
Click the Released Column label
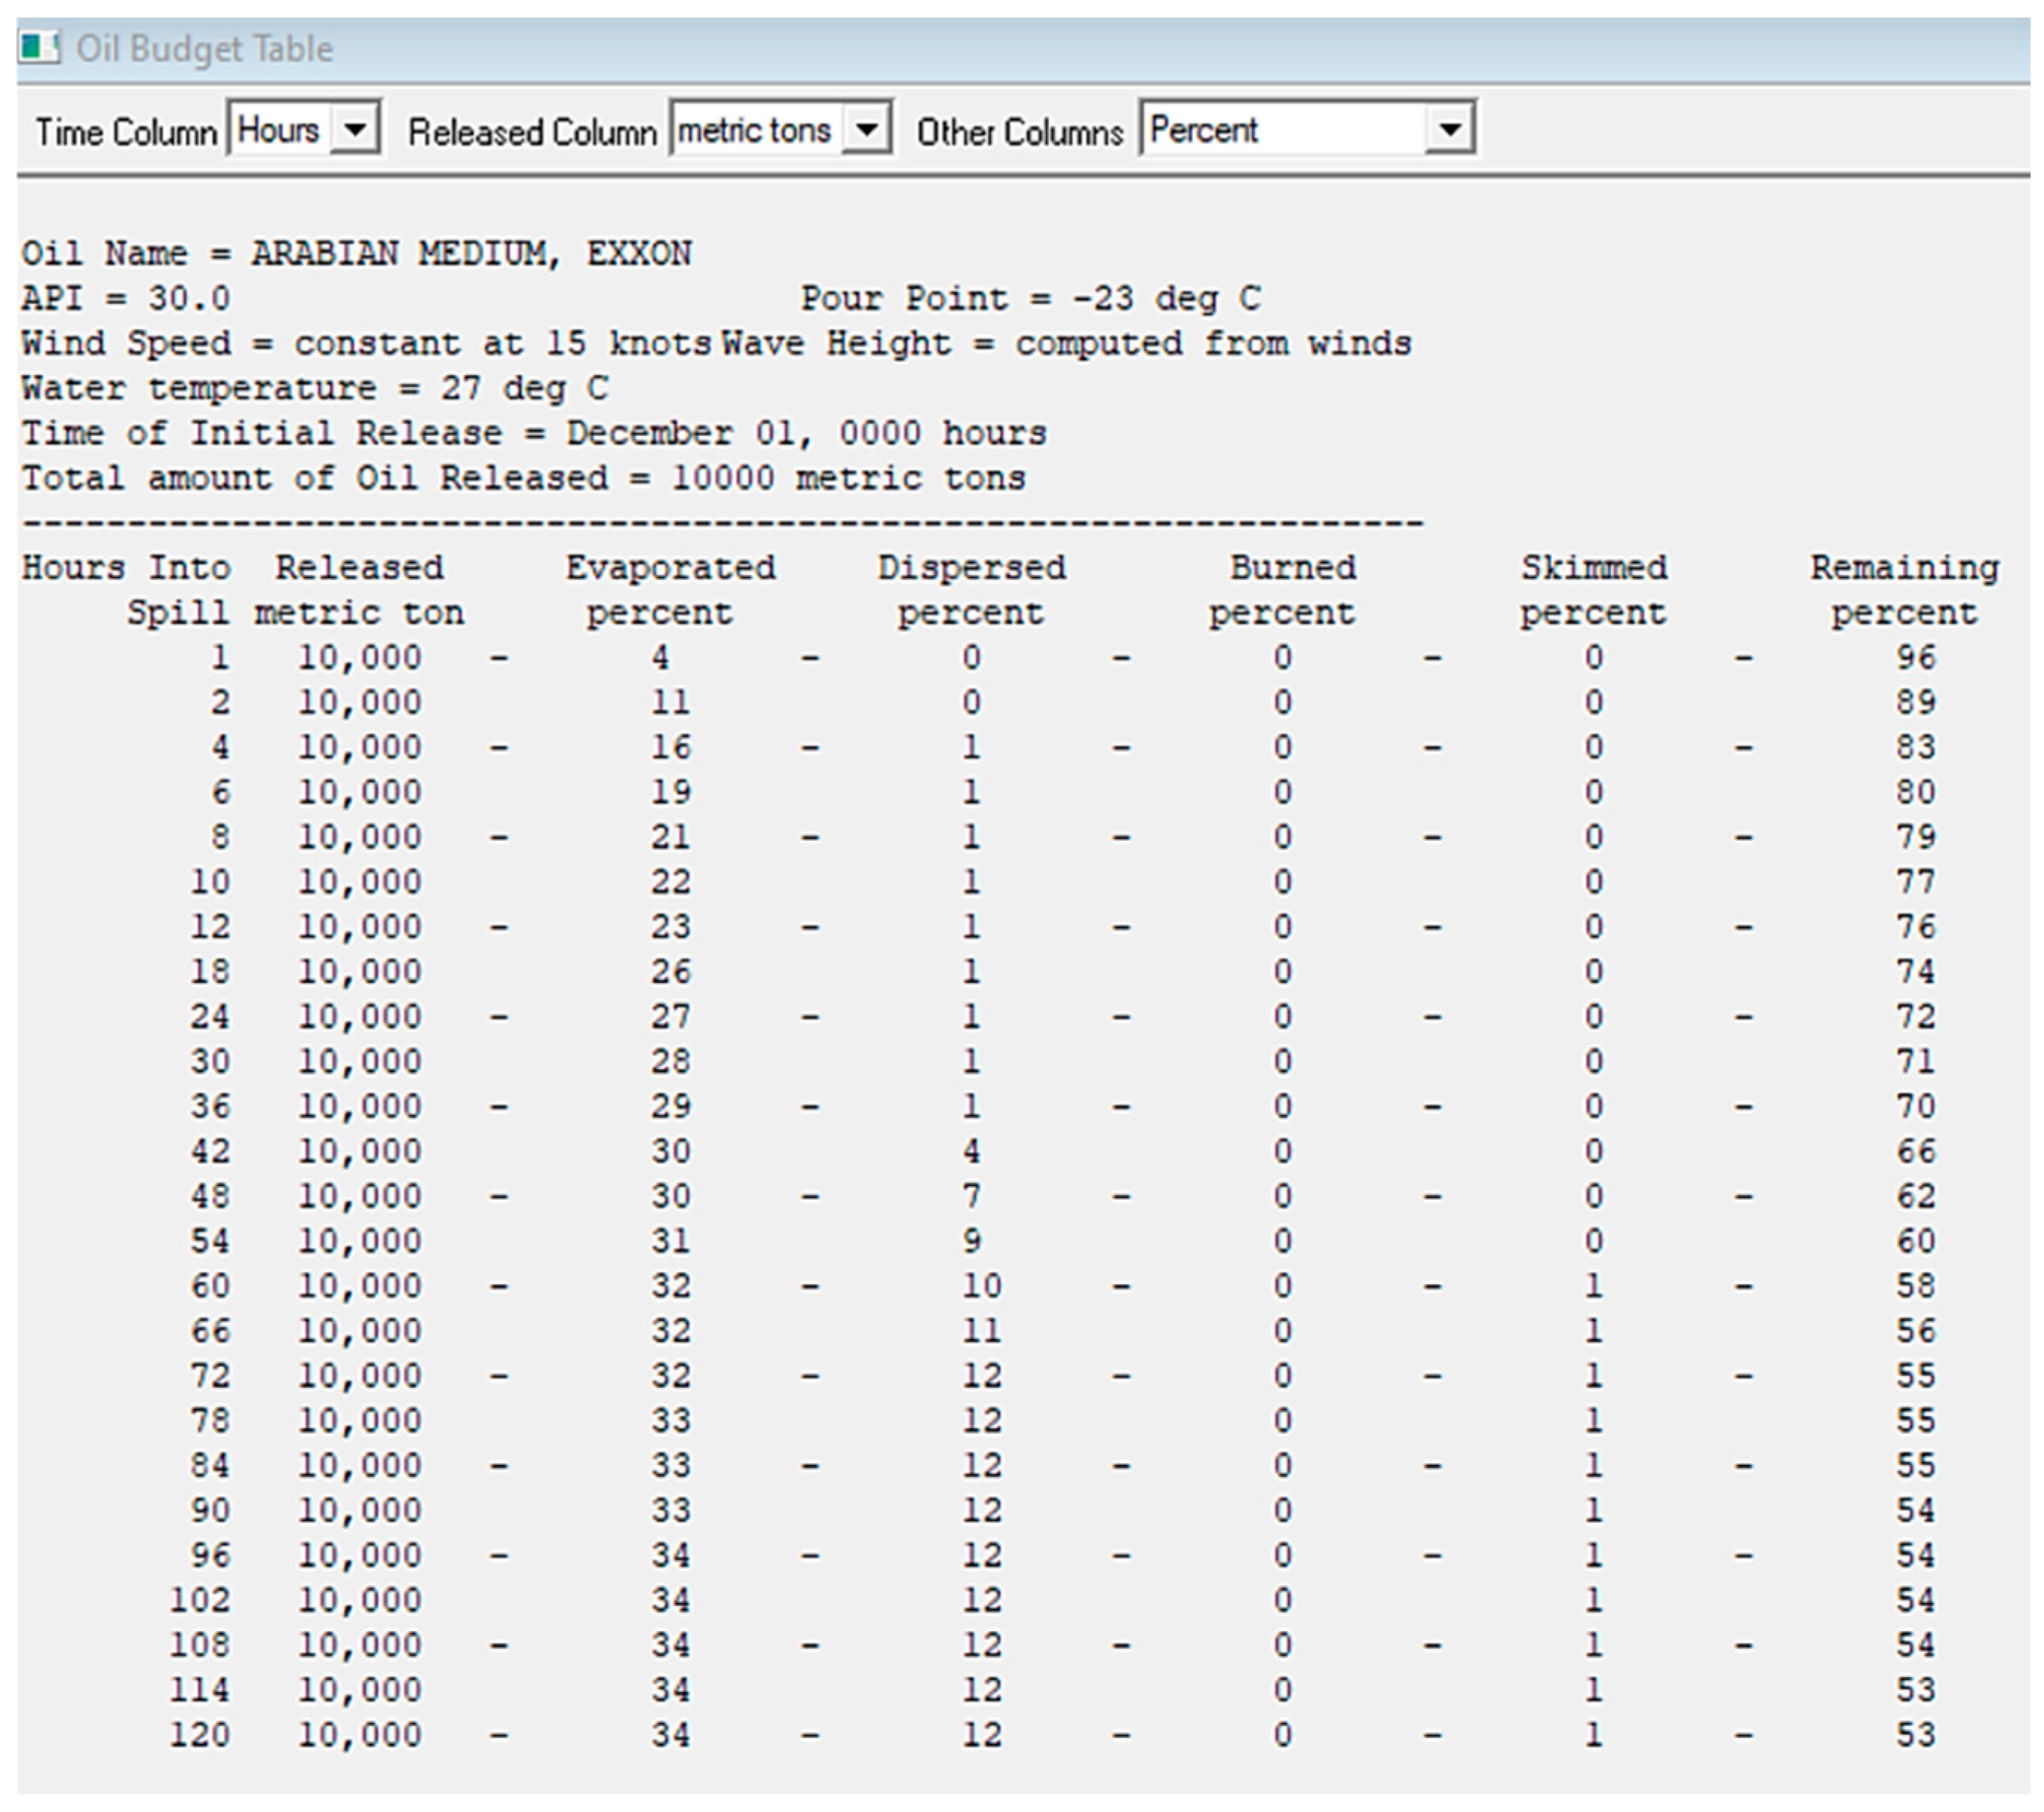tap(532, 132)
